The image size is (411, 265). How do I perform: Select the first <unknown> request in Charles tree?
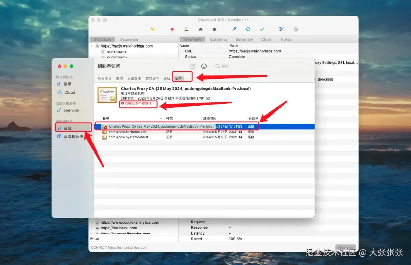coord(116,52)
